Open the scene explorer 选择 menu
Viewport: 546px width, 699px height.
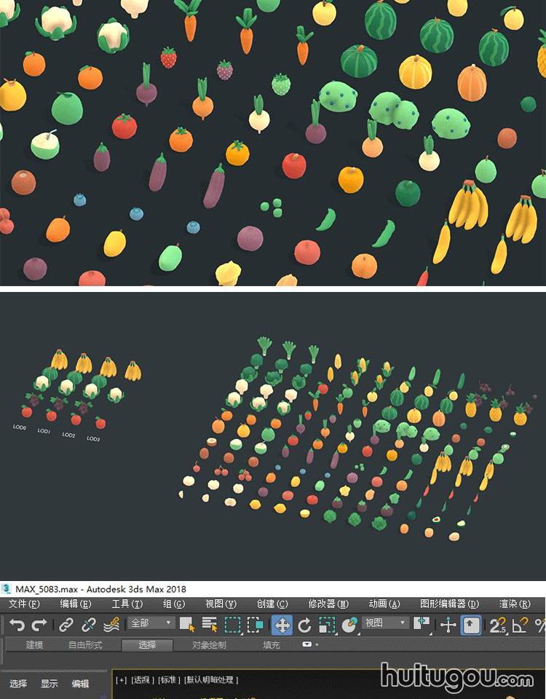18,684
